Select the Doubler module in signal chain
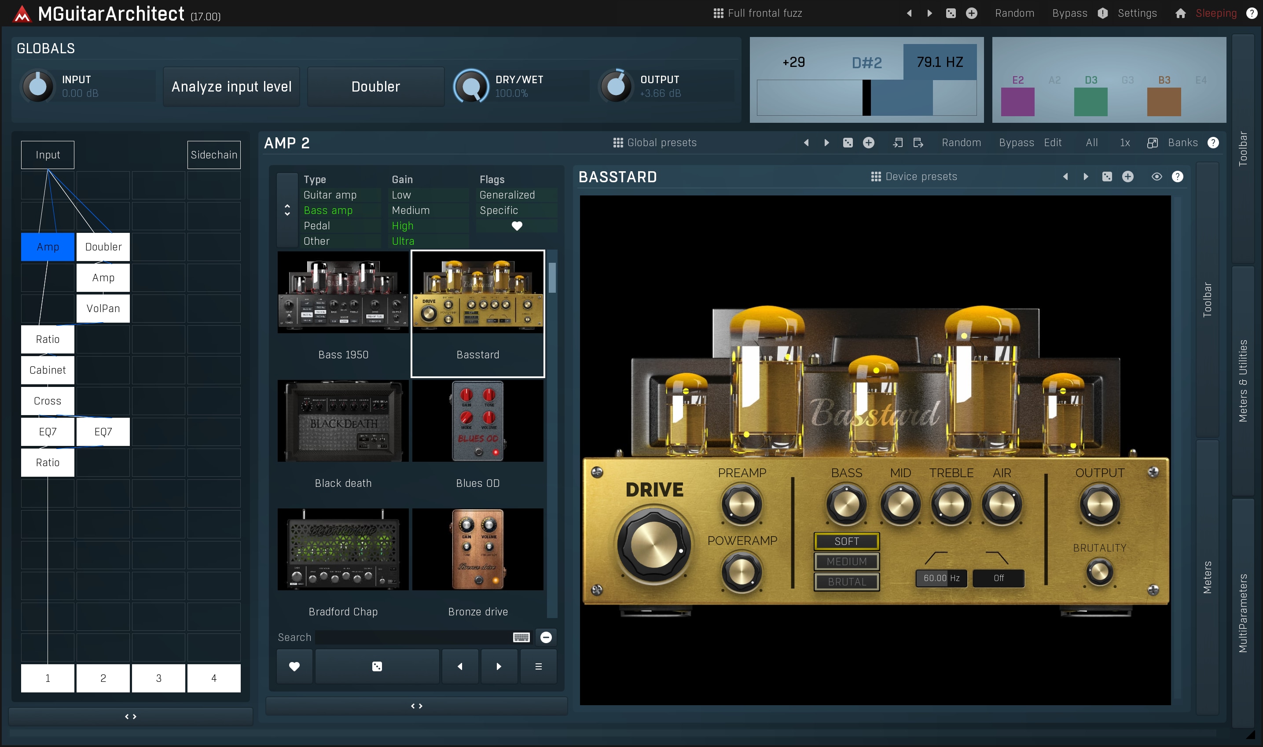 coord(103,247)
